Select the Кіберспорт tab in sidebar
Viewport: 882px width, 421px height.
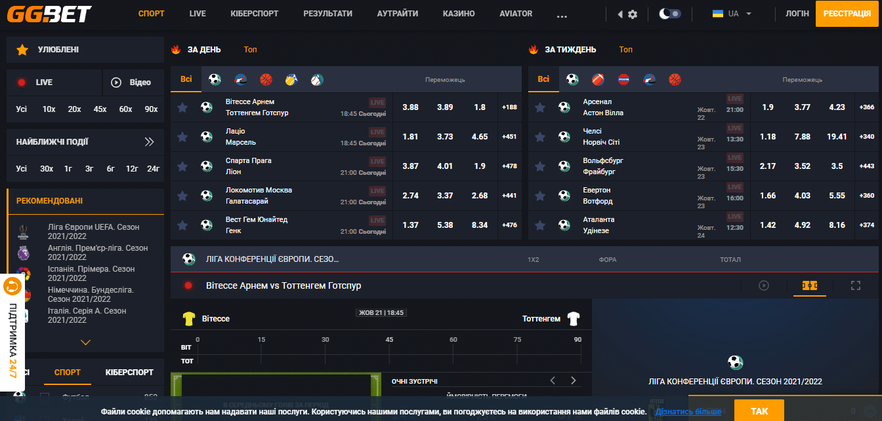[129, 372]
